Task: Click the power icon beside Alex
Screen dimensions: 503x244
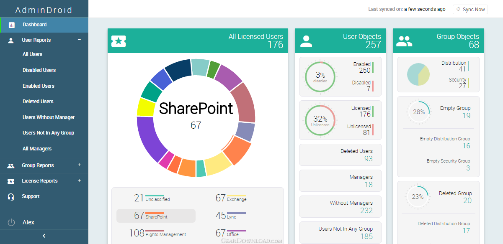Action: click(x=11, y=222)
